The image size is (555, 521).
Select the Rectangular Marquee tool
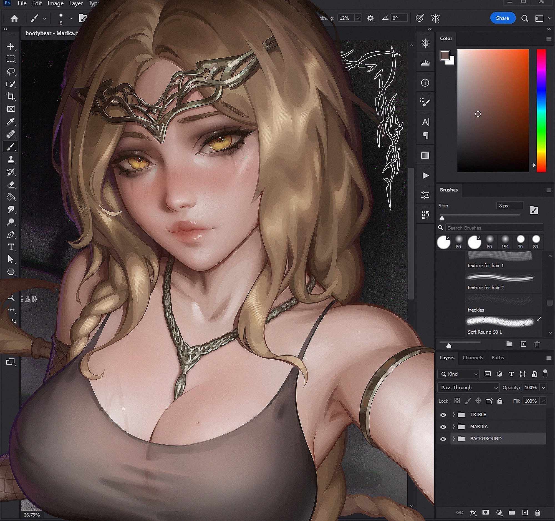coord(11,59)
